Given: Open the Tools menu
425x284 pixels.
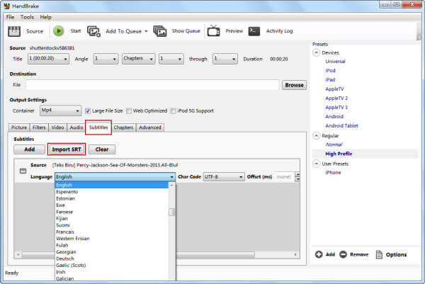Looking at the screenshot, I should (27, 17).
